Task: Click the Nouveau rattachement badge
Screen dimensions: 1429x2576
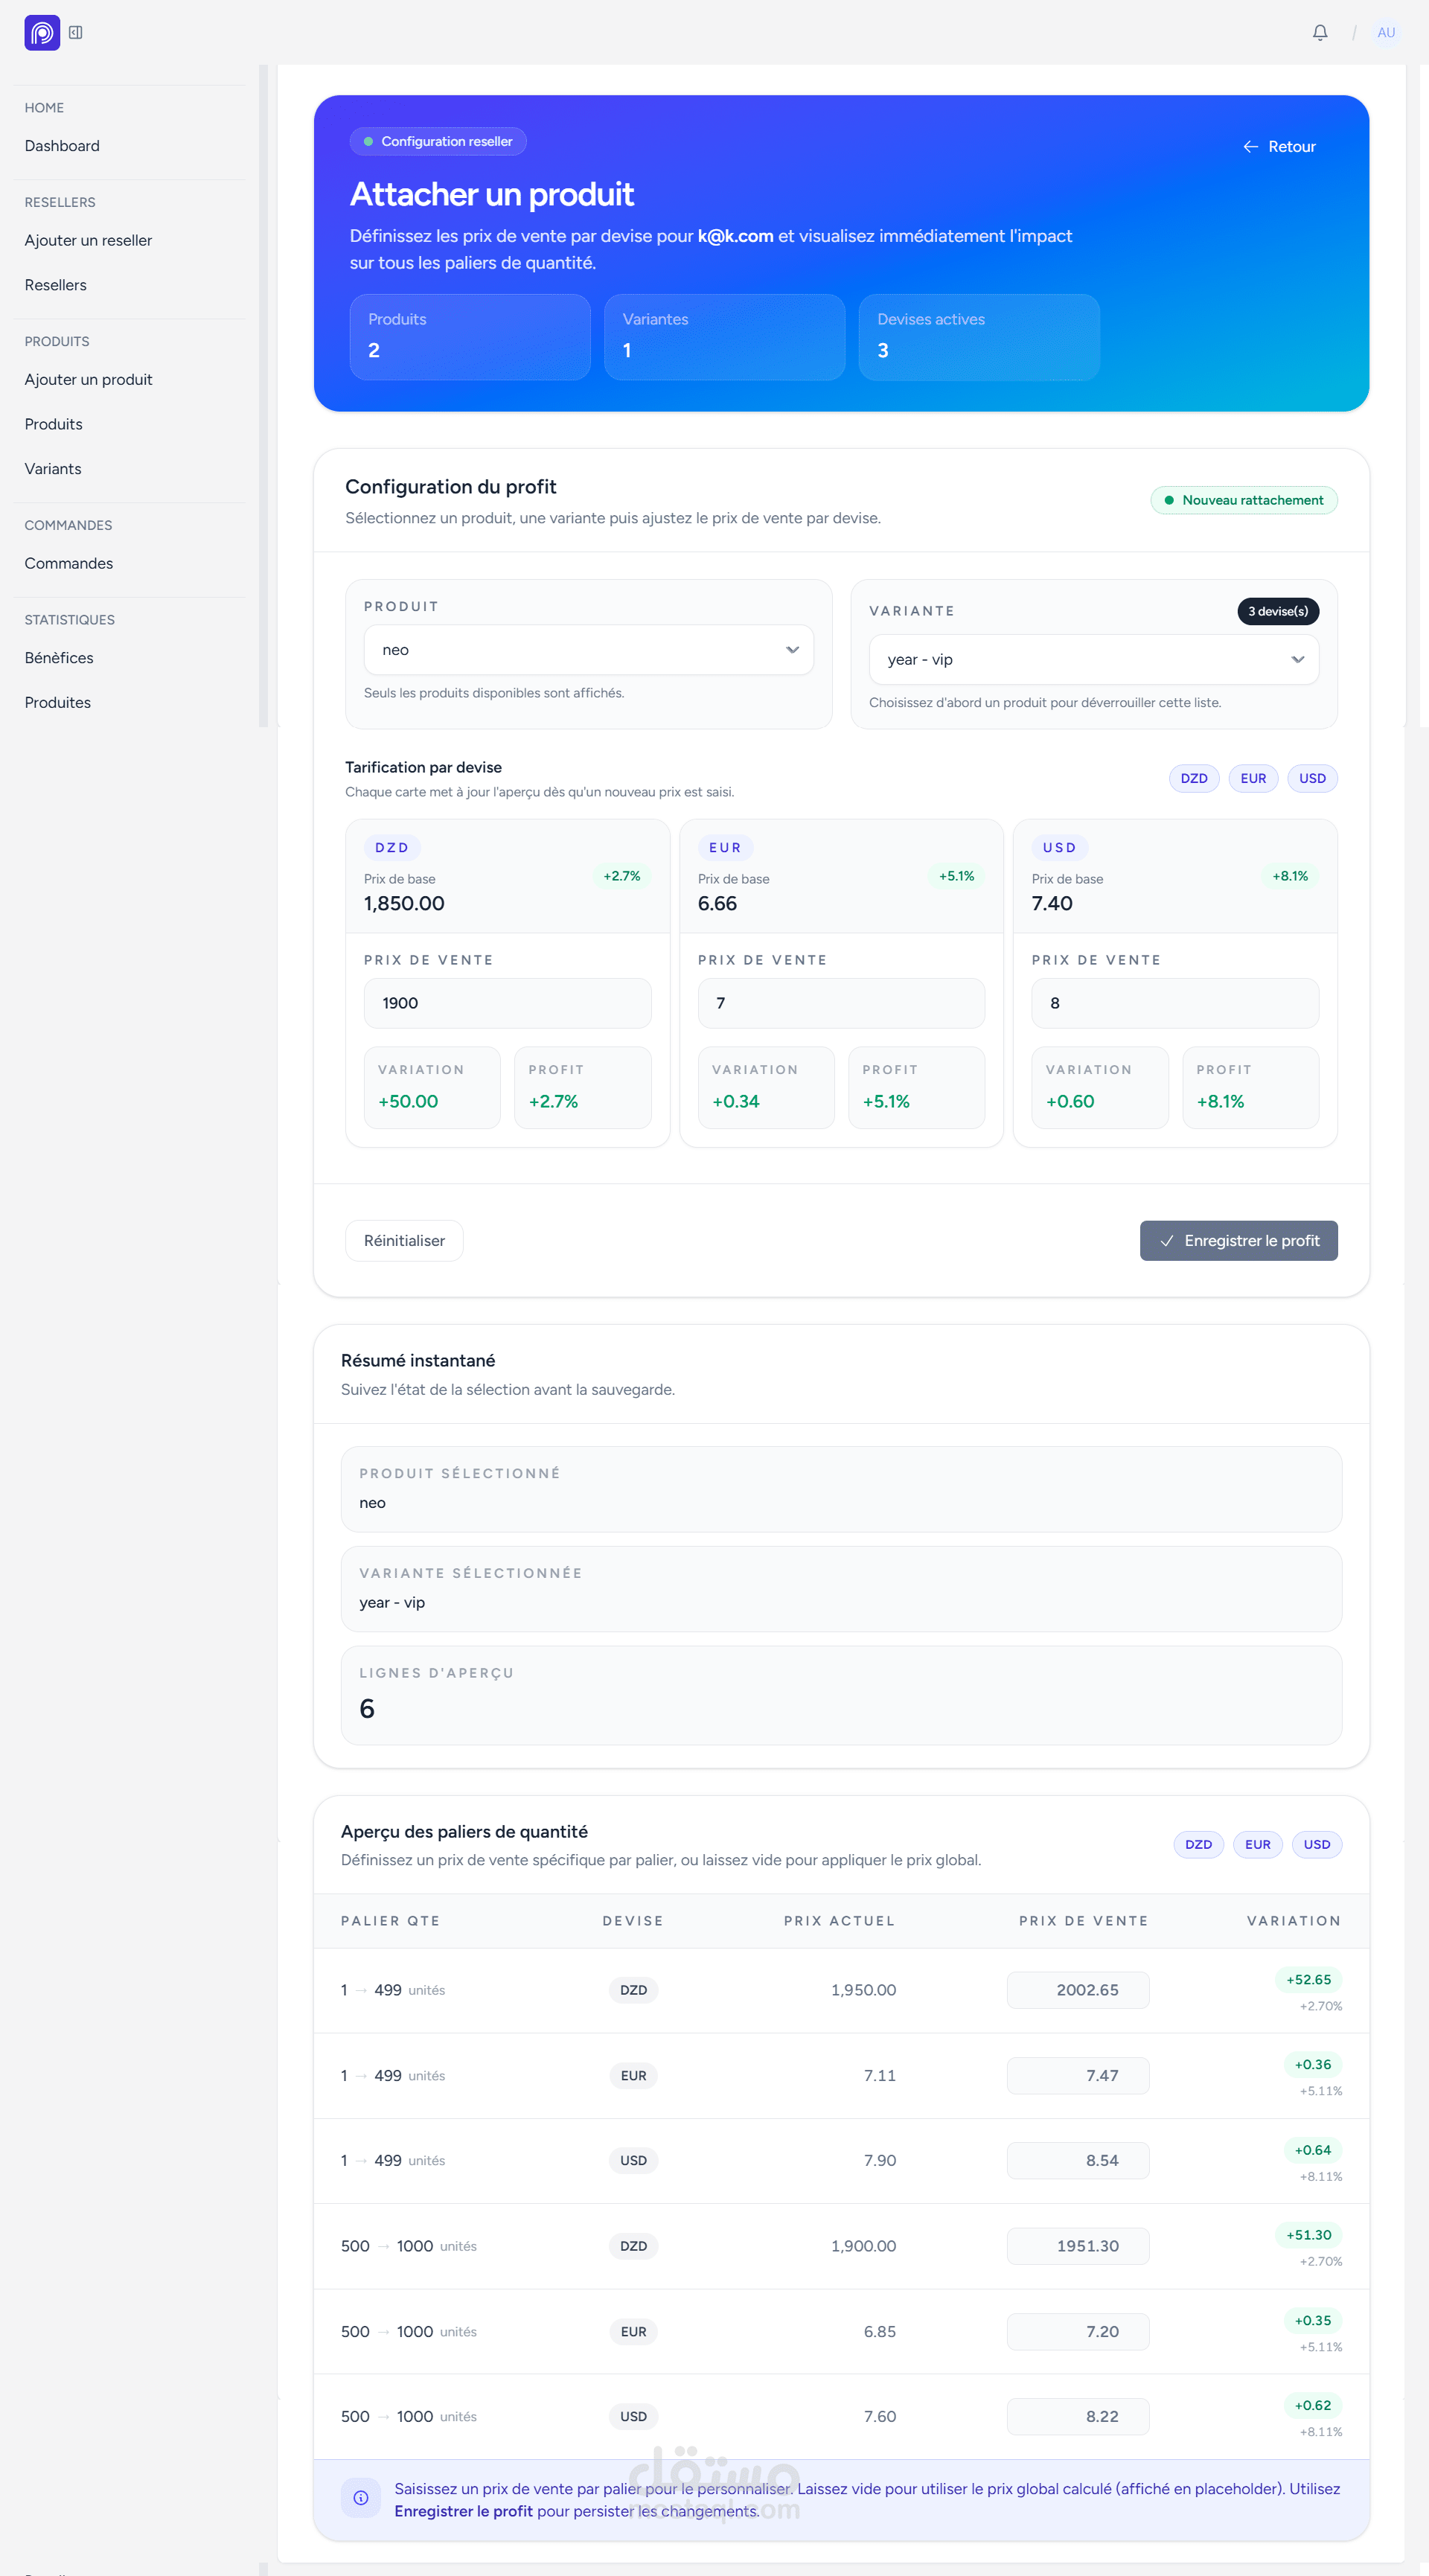Action: click(1243, 500)
